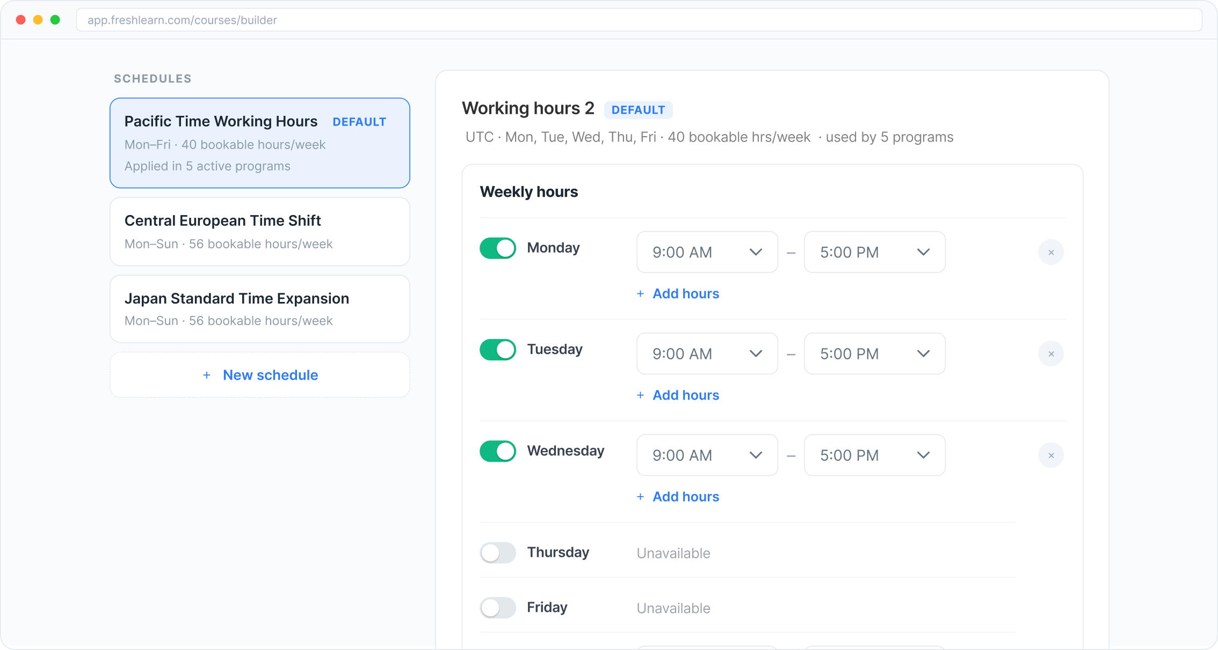Image resolution: width=1218 pixels, height=650 pixels.
Task: Click the 'used by 5 programs' text
Action: (889, 137)
